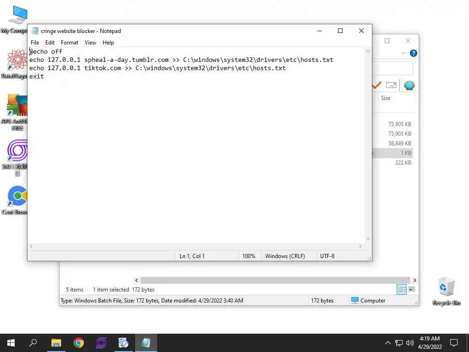Click search box in file manager window
This screenshot has width=469, height=352.
coord(393,68)
